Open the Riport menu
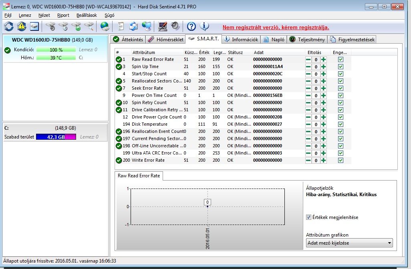This screenshot has width=411, height=269. (63, 15)
